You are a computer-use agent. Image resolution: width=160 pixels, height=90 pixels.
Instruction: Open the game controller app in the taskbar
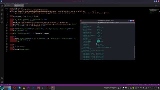point(24,88)
